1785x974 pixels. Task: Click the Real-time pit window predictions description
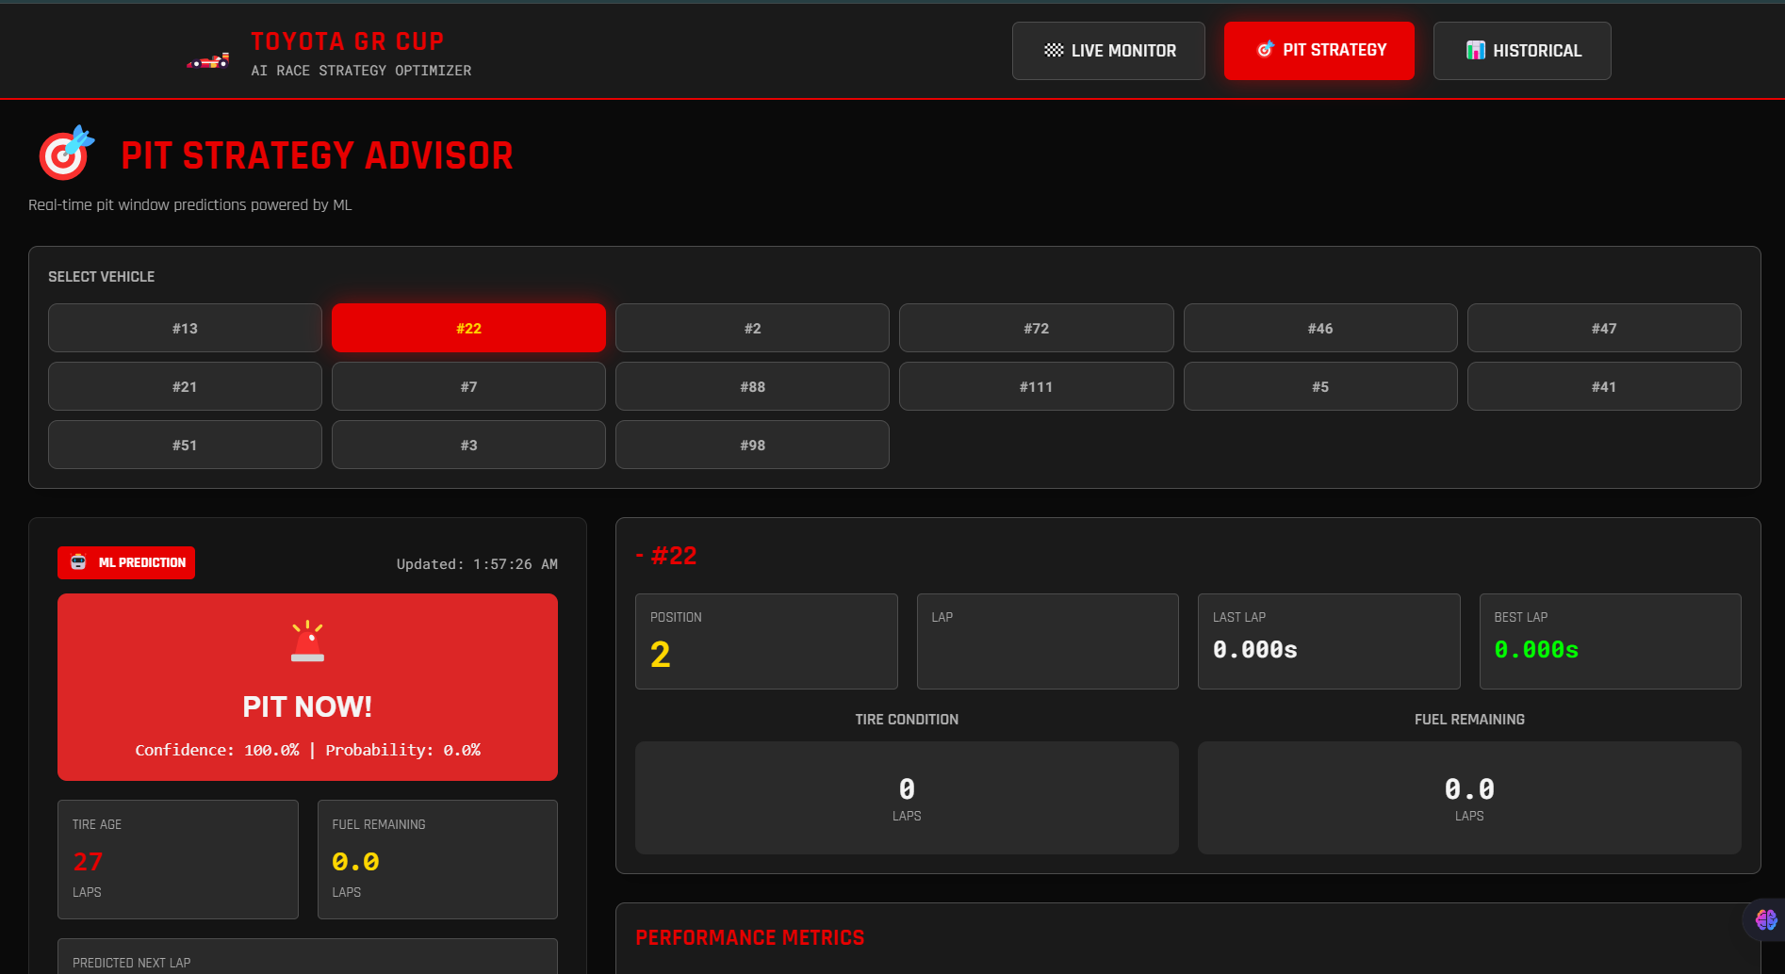(x=189, y=204)
